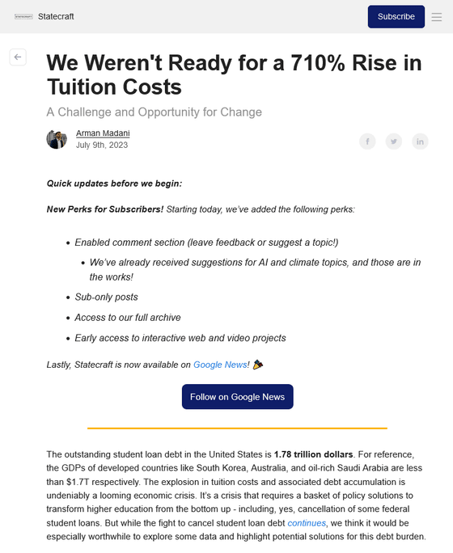Viewport: 453px width, 553px height.
Task: Share the article on Facebook
Action: [x=367, y=141]
